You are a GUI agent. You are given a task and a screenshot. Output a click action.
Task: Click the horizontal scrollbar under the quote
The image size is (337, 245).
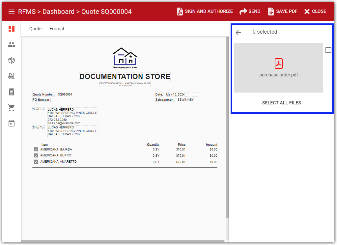pyautogui.click(x=122, y=241)
